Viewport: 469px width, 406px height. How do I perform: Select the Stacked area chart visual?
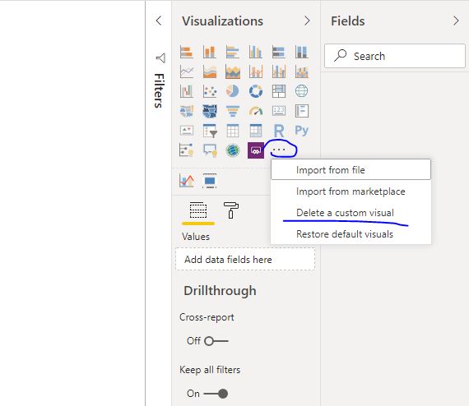[x=232, y=72]
